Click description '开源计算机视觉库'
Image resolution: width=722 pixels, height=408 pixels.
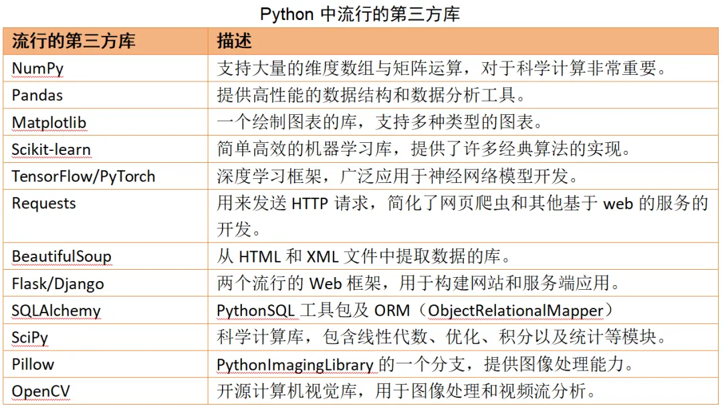[x=287, y=391]
